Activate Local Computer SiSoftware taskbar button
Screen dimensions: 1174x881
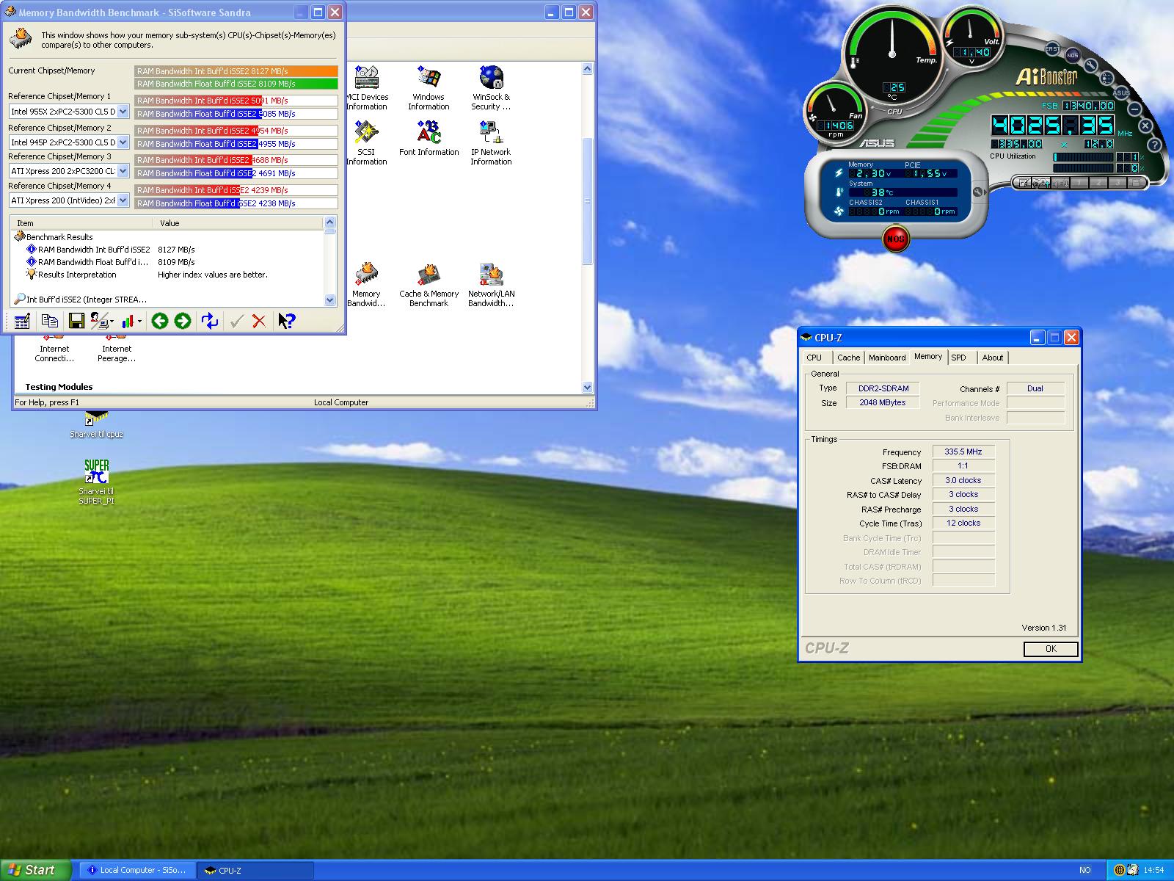pos(137,870)
